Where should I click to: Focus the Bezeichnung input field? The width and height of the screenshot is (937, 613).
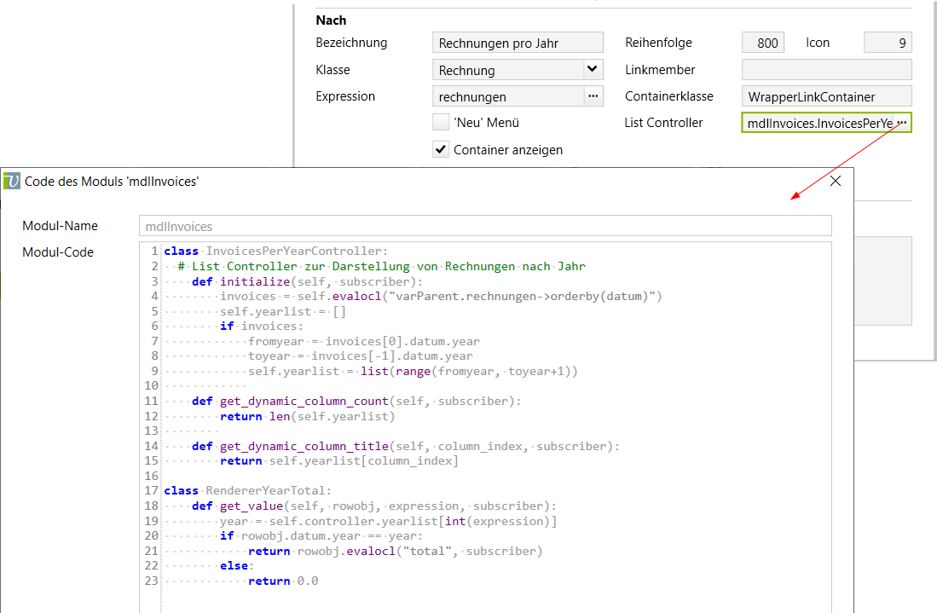pos(517,43)
